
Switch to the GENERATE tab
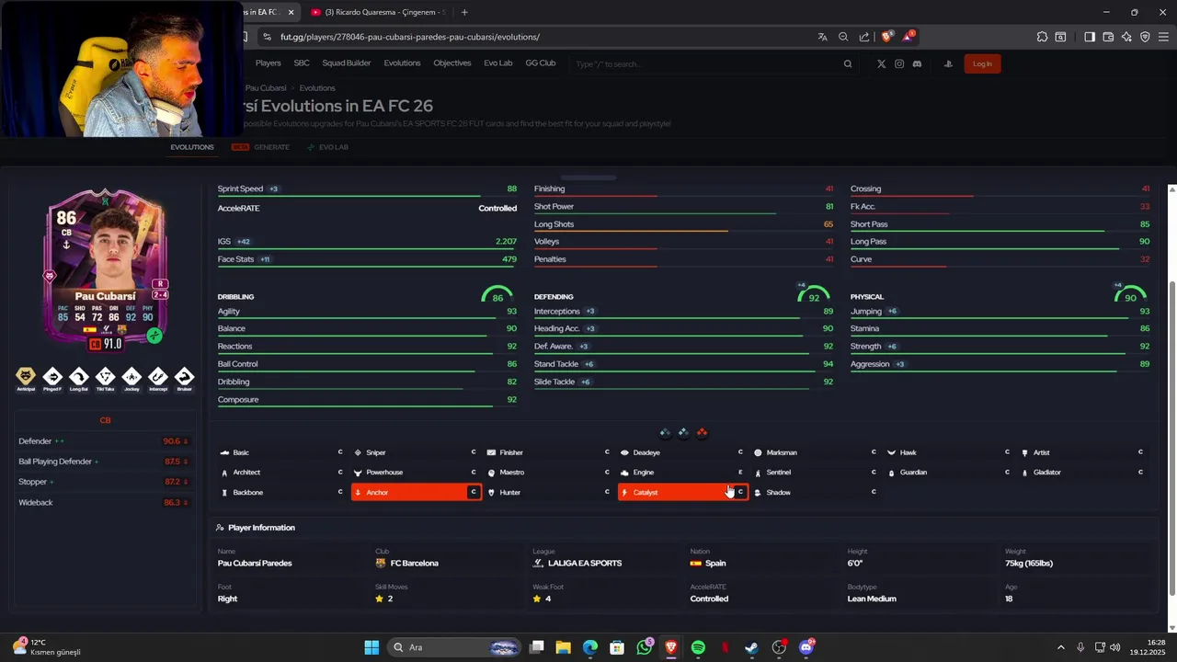click(x=261, y=147)
